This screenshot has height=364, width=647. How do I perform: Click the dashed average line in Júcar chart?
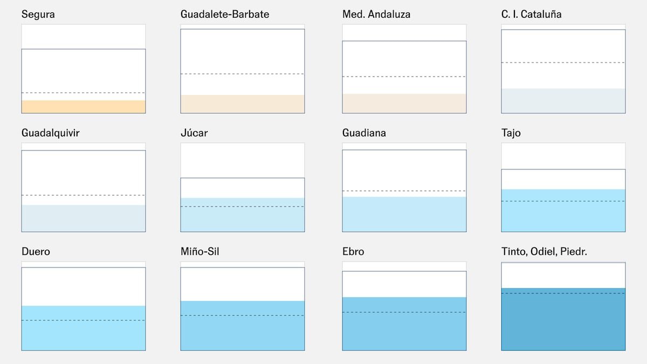(243, 207)
